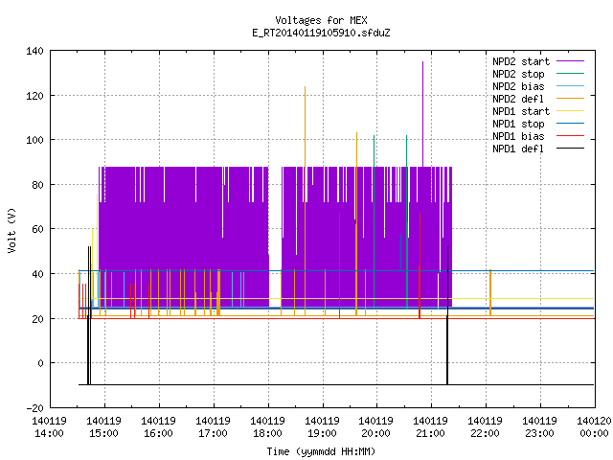Click the 'Volt (V)' y-axis label
The image size is (613, 460).
coord(11,230)
